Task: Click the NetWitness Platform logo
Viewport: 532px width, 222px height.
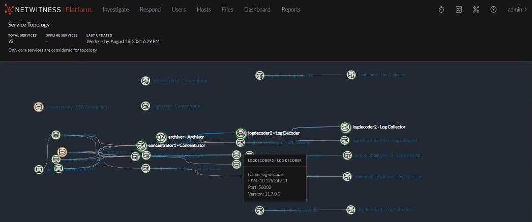Action: pyautogui.click(x=48, y=10)
